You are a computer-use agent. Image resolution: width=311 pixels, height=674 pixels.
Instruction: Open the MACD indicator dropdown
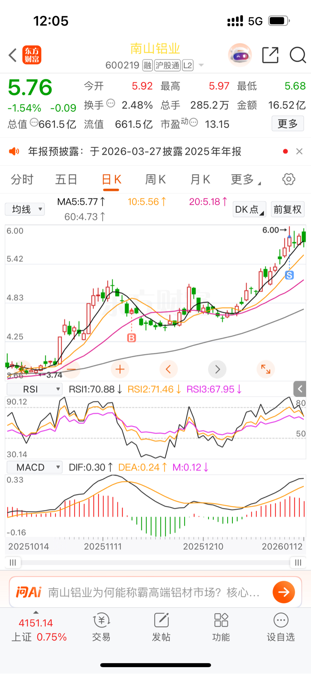pyautogui.click(x=34, y=467)
